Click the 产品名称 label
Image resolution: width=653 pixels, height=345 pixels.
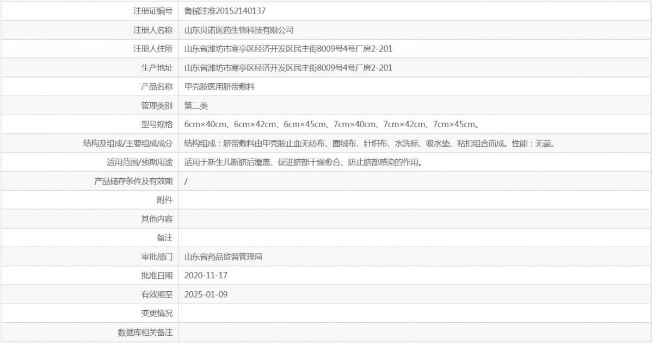156,87
